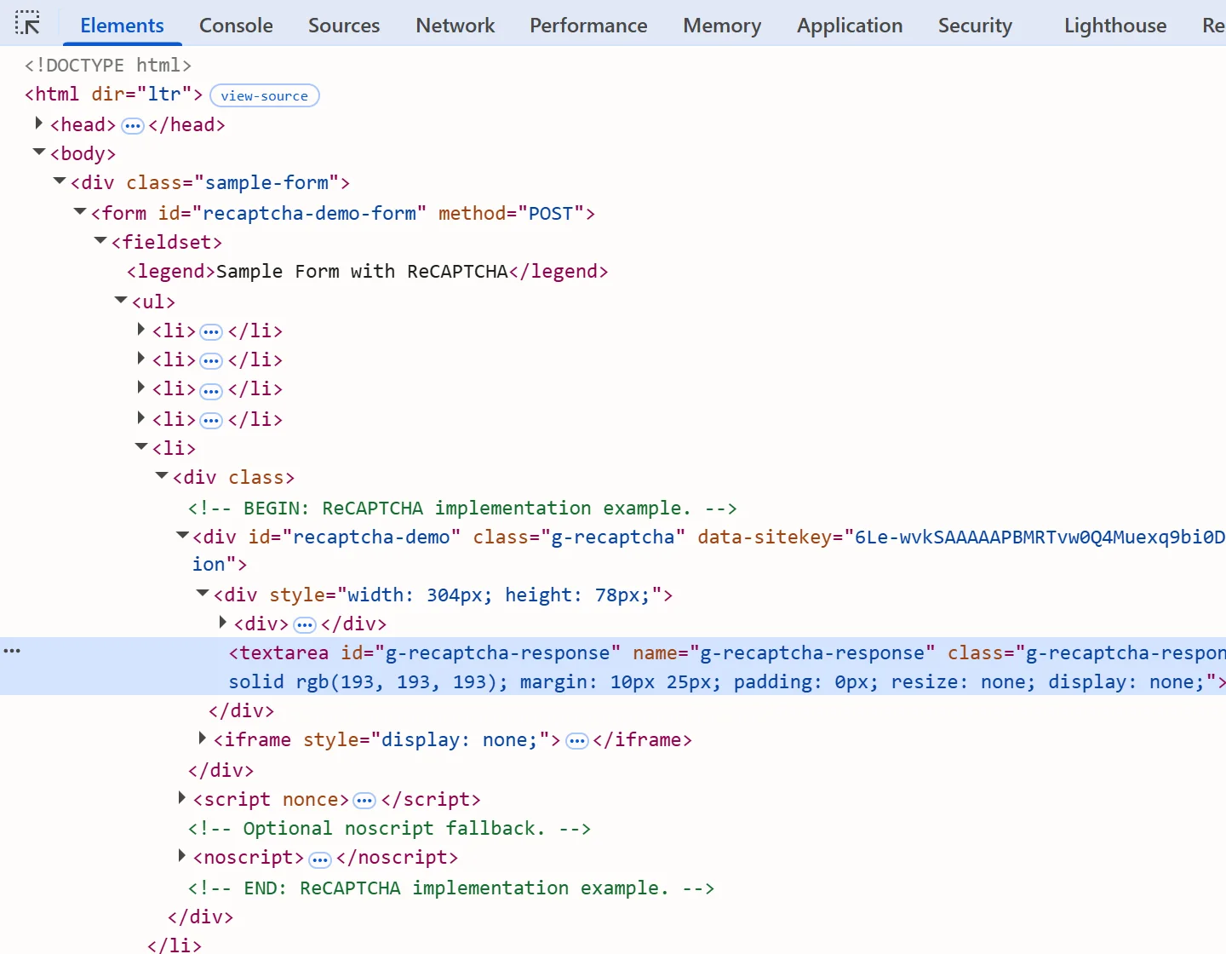The height and width of the screenshot is (954, 1226).
Task: Collapse the body element
Action: click(38, 152)
